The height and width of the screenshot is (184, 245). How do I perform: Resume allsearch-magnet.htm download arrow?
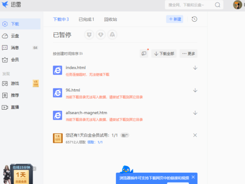point(195,113)
